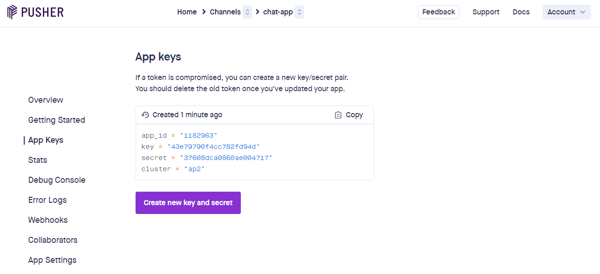Click the clipboard Copy icon
600x274 pixels.
(338, 115)
